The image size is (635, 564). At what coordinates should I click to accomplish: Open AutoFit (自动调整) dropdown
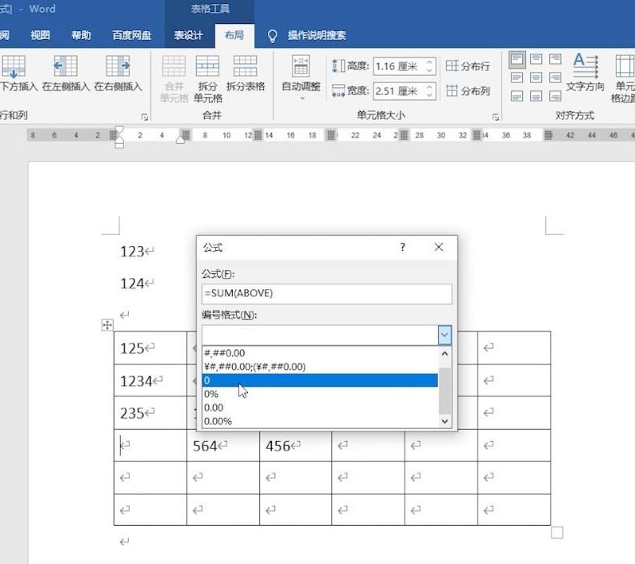pos(301,77)
